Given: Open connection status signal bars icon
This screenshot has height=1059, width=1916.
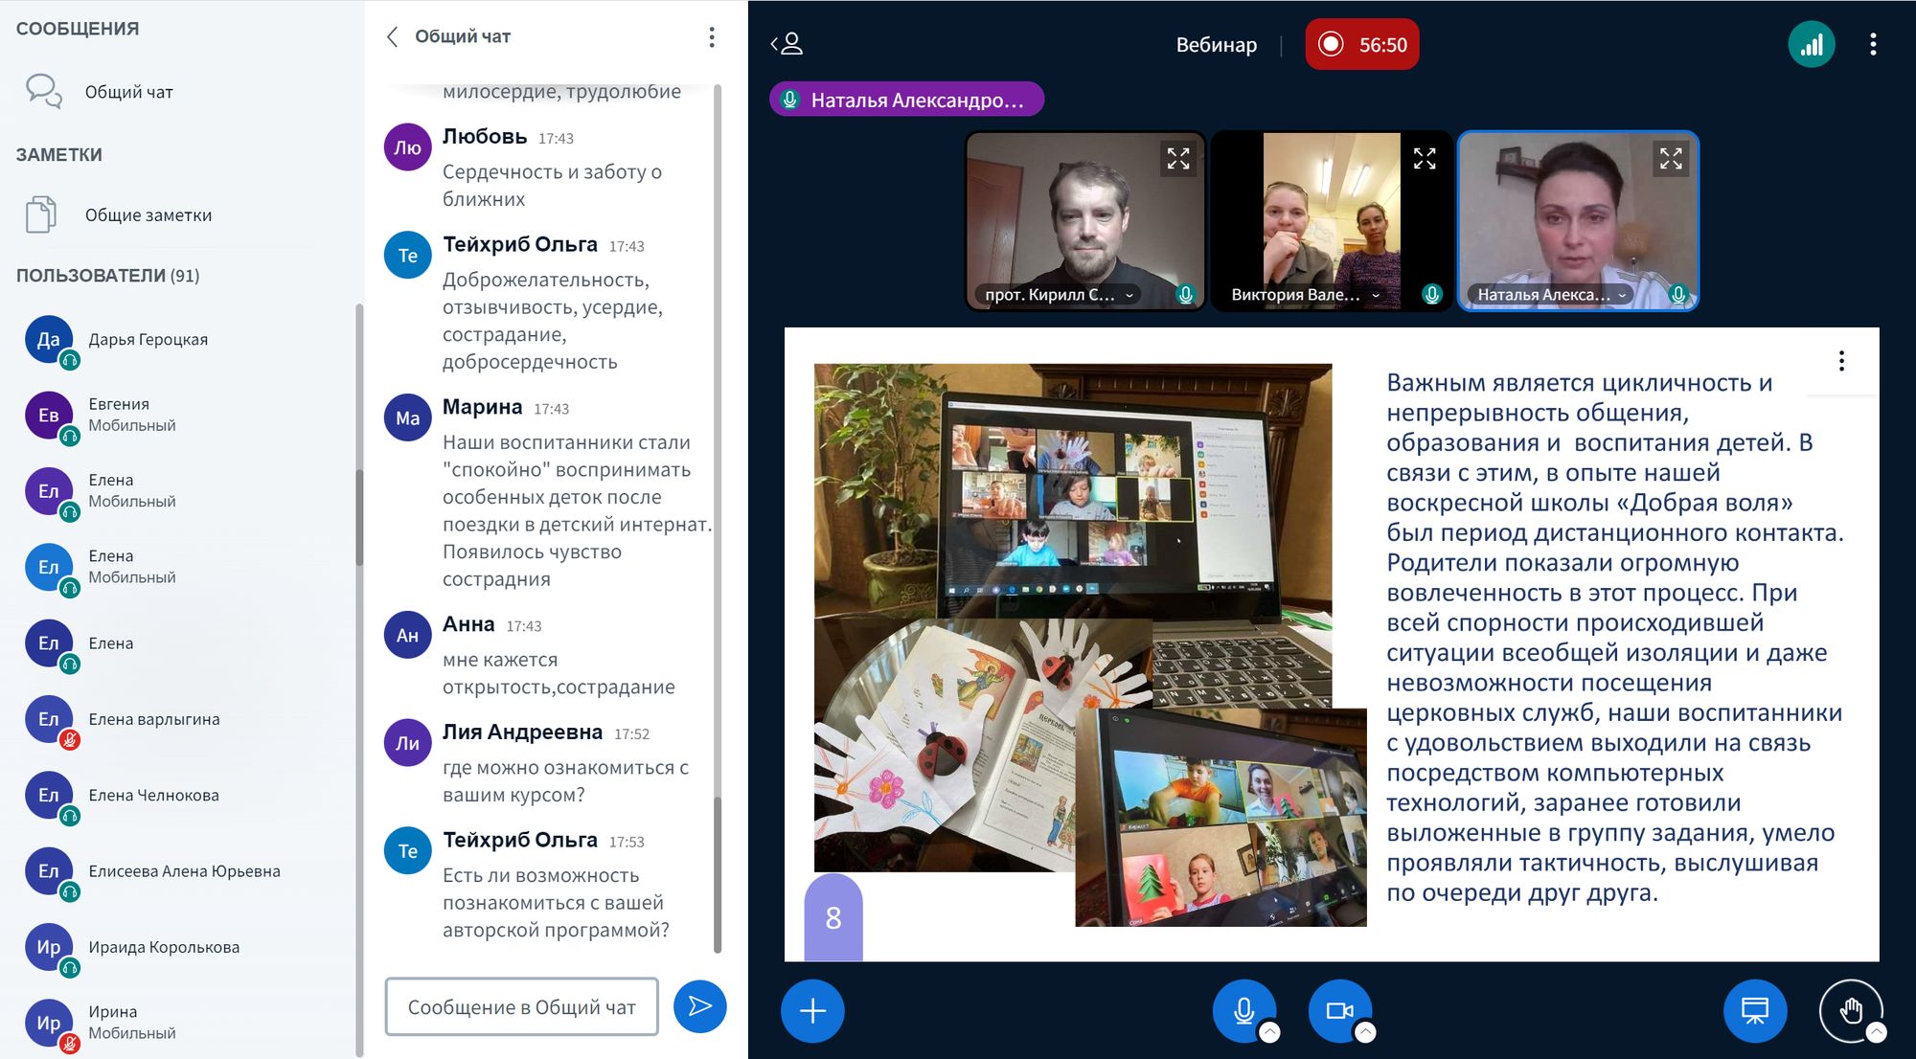Looking at the screenshot, I should (1811, 44).
